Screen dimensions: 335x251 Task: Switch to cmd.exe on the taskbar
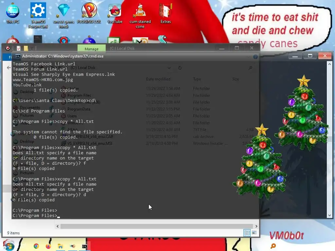click(85, 246)
